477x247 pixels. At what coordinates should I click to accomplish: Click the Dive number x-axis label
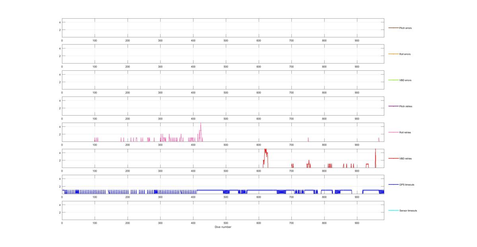coord(223,227)
